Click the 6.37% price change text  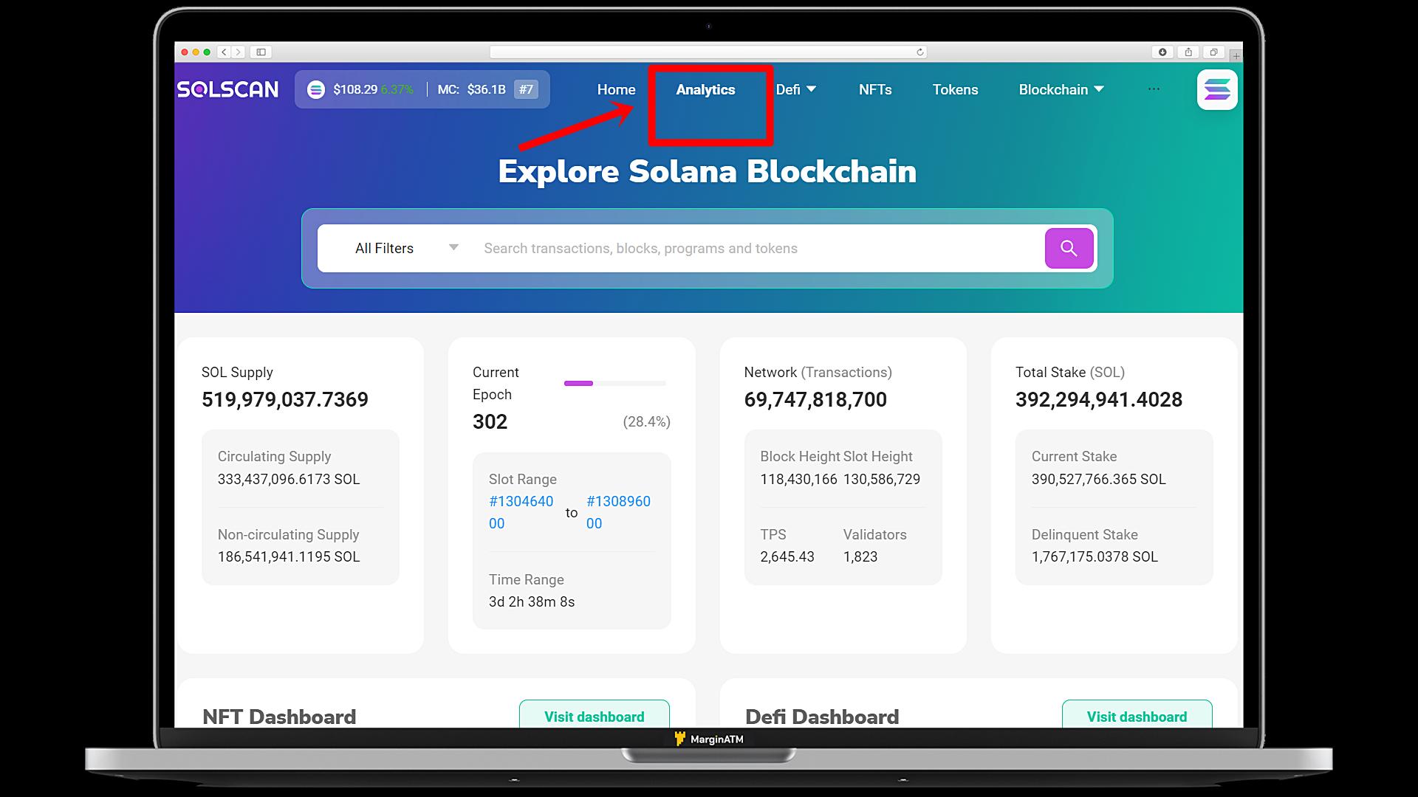click(397, 89)
